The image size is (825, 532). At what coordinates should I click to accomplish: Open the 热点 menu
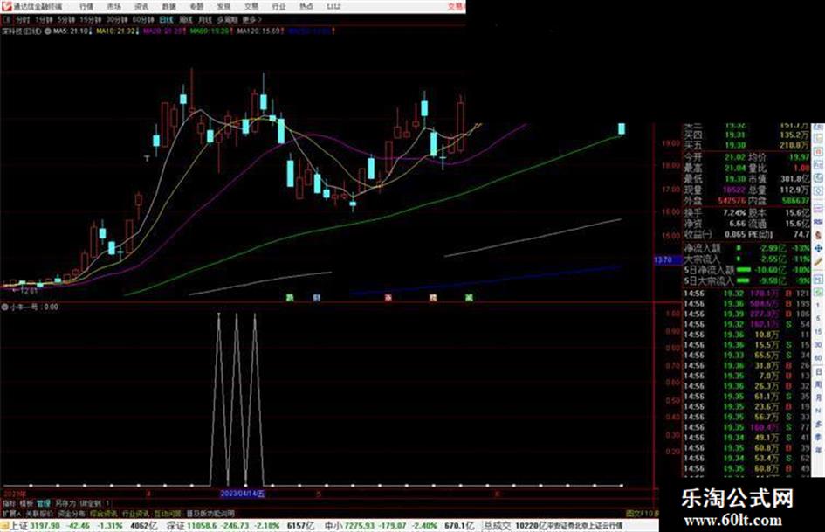306,6
